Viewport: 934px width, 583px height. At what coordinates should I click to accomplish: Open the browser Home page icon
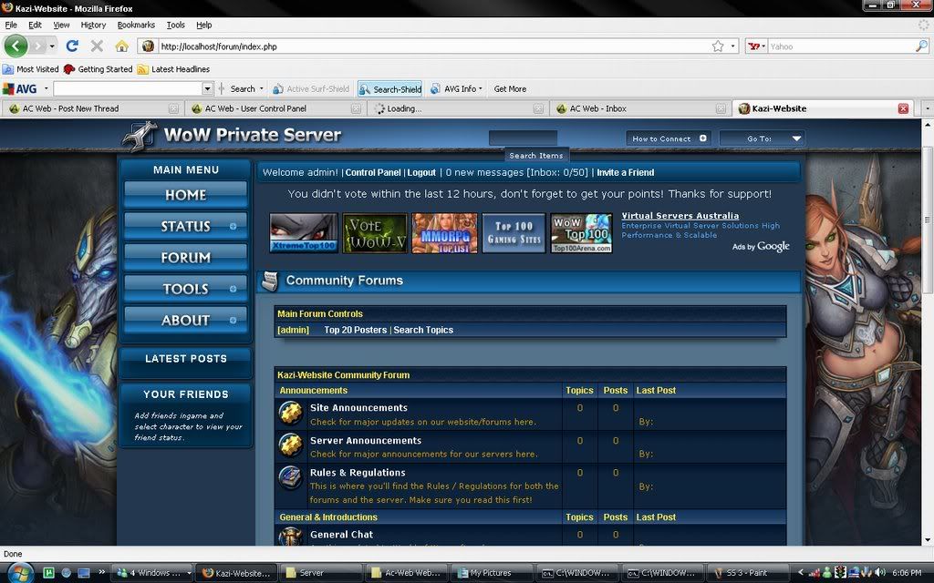tap(121, 46)
